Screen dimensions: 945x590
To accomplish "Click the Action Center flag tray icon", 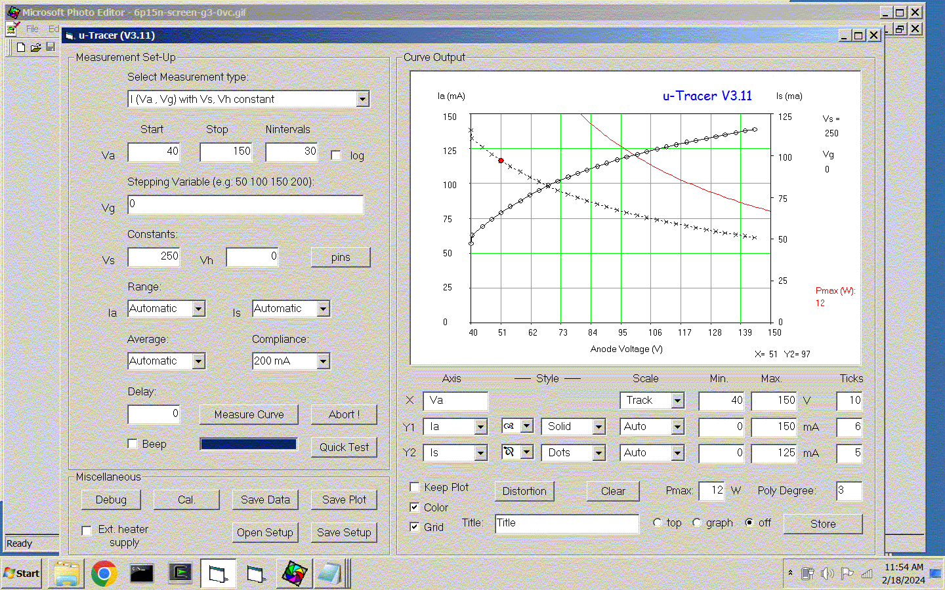I will point(847,574).
